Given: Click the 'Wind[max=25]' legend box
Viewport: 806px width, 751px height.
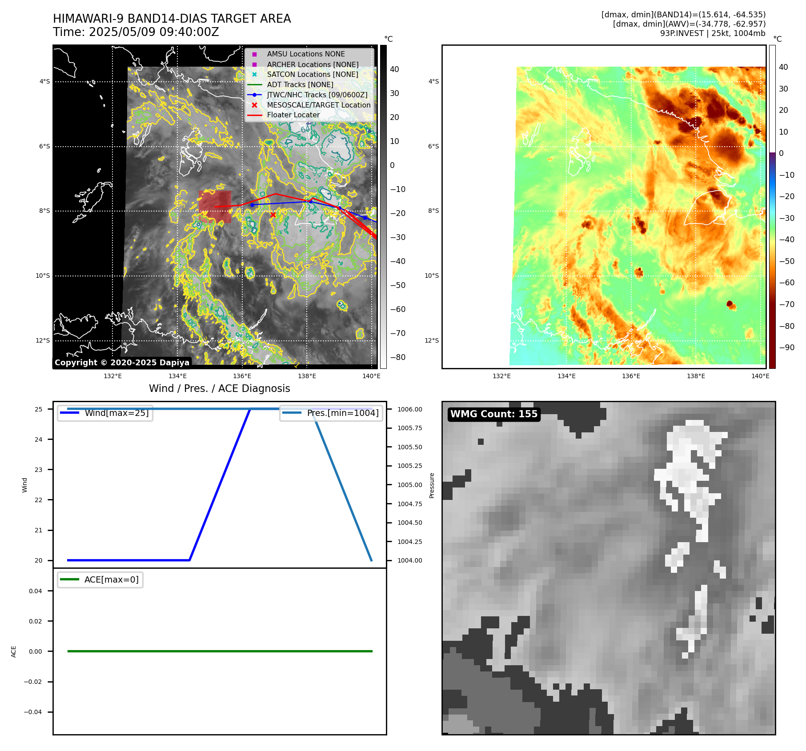Looking at the screenshot, I should [x=105, y=413].
